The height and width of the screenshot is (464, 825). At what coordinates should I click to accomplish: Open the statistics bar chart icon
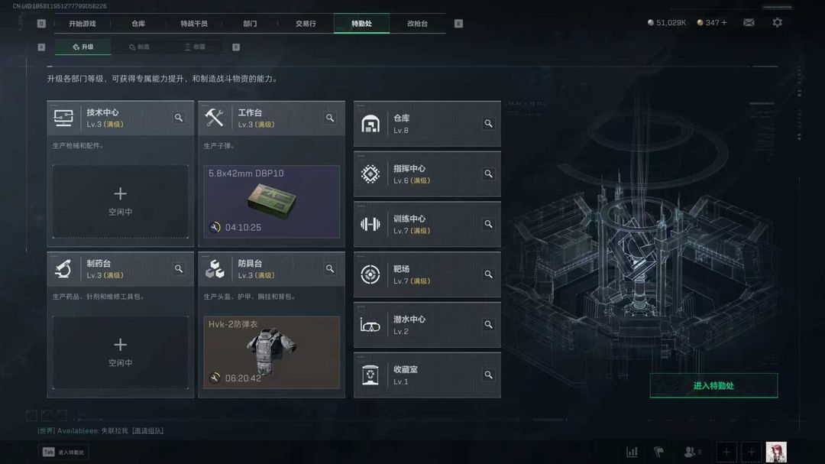click(632, 452)
